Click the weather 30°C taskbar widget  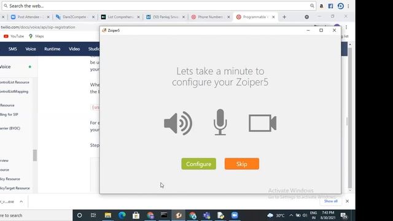click(276, 215)
